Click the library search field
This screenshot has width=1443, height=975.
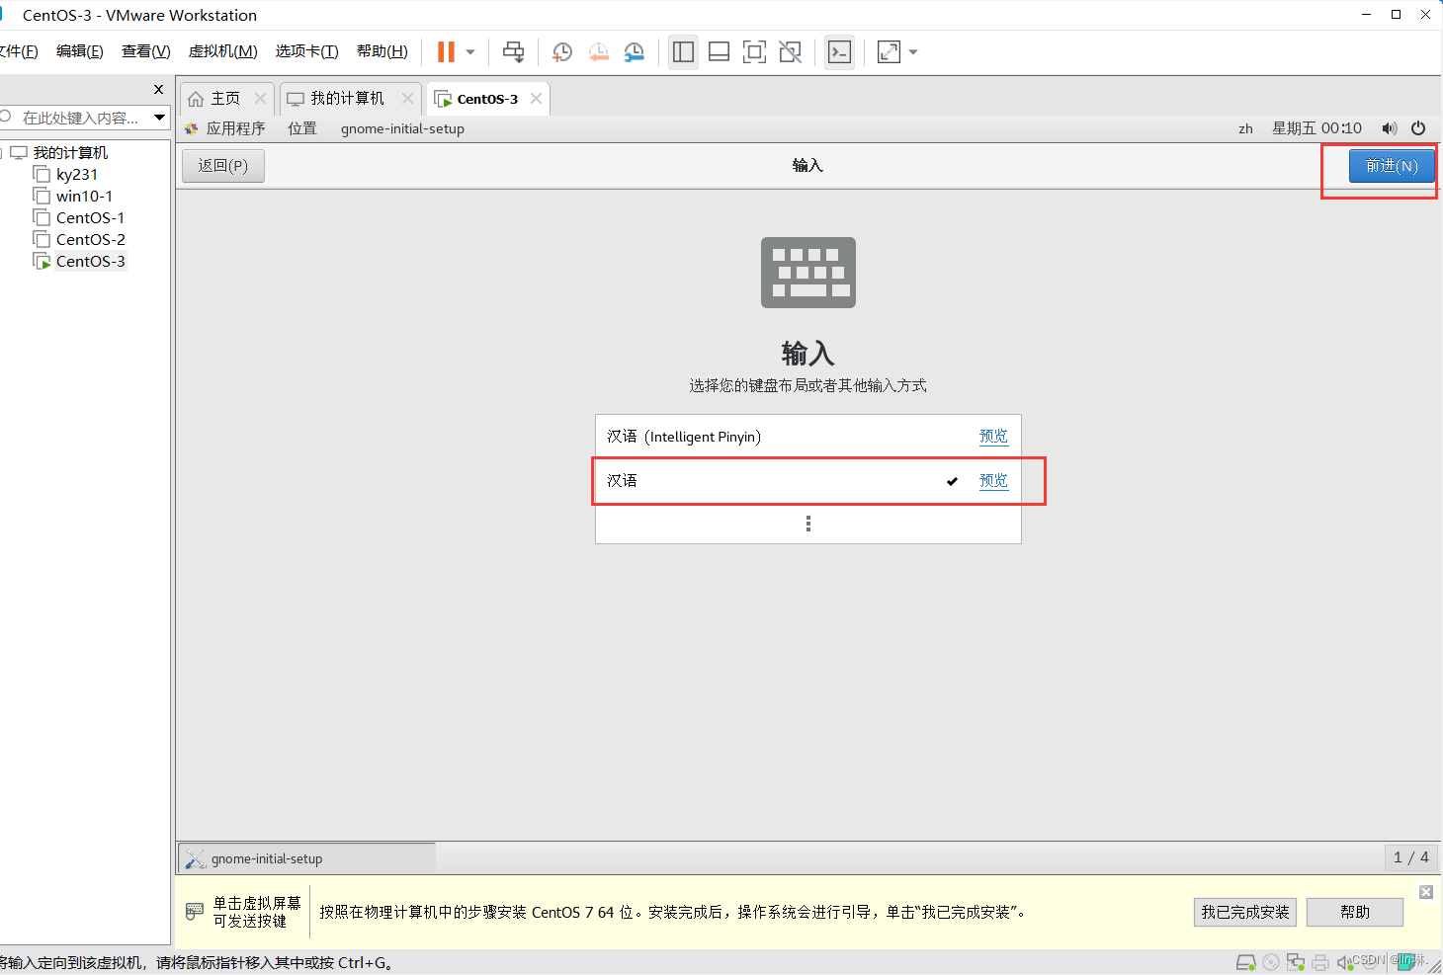(79, 118)
